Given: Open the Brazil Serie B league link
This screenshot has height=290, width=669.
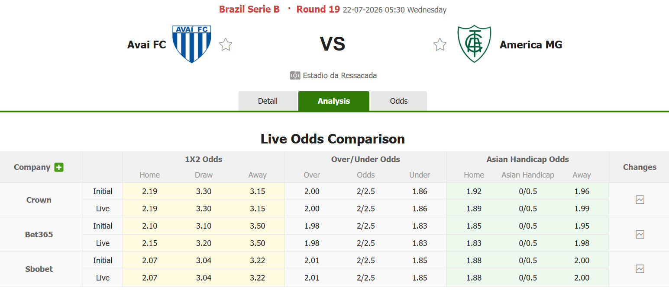Looking at the screenshot, I should [x=249, y=9].
